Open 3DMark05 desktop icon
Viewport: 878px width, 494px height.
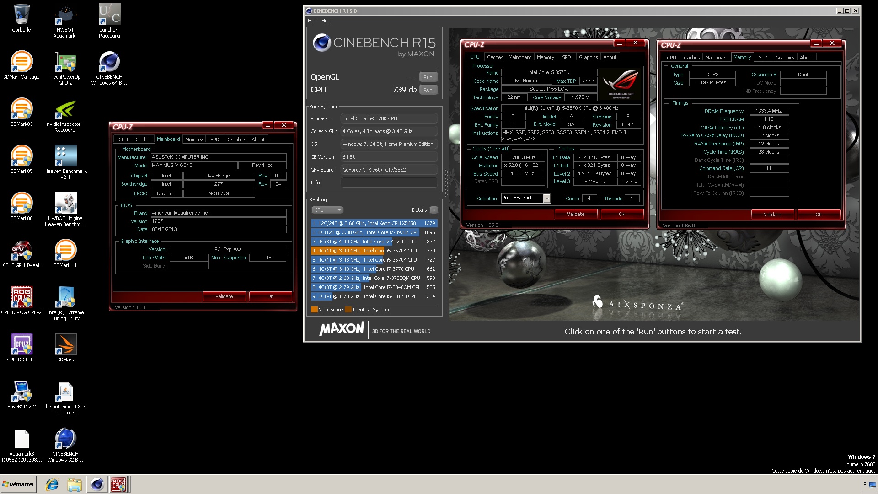coord(21,160)
